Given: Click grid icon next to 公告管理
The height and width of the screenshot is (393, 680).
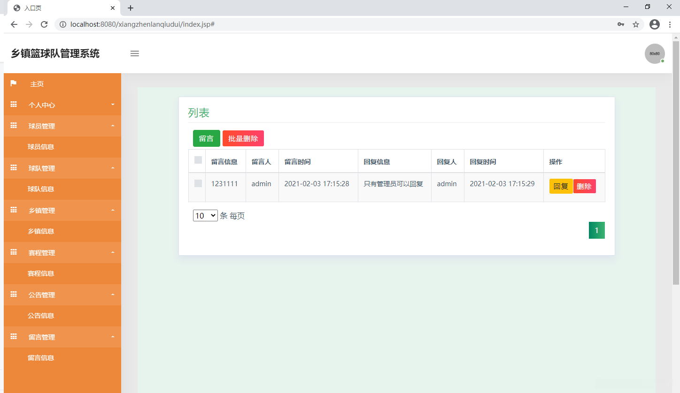Looking at the screenshot, I should (x=14, y=295).
